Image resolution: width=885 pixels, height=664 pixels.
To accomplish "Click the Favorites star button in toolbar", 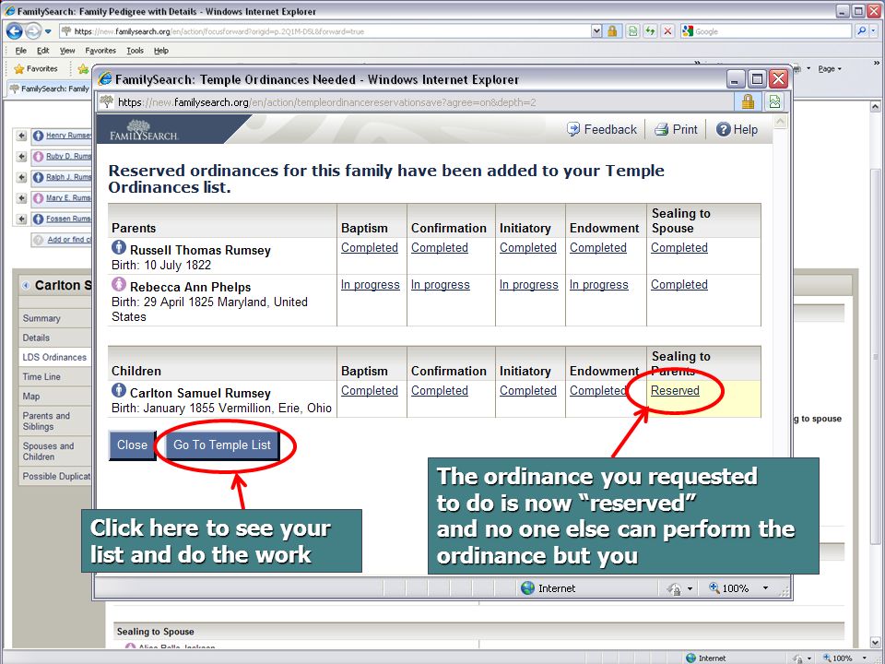I will tap(36, 68).
